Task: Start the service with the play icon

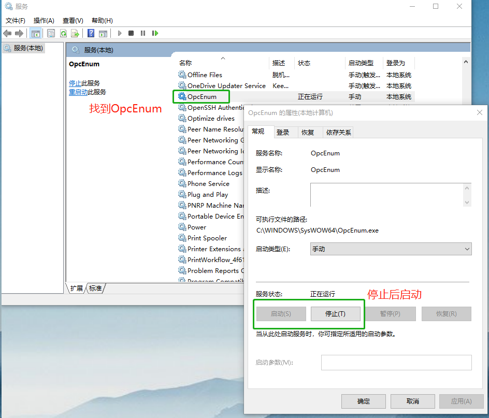Action: tap(120, 33)
